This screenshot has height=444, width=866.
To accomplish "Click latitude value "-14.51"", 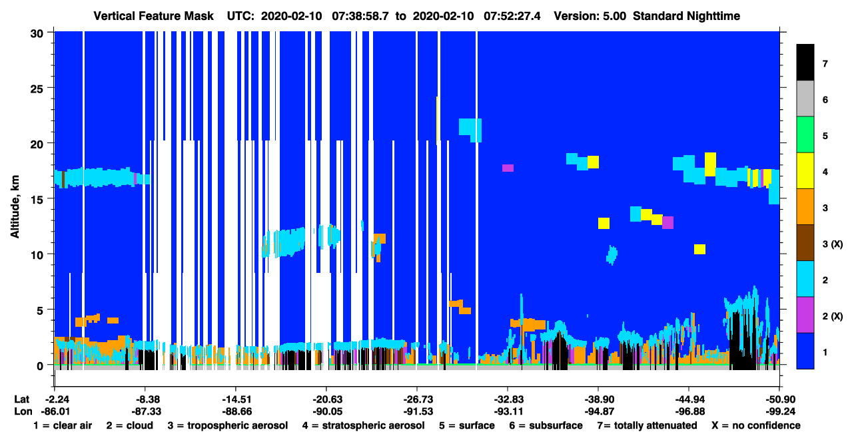I will [236, 399].
